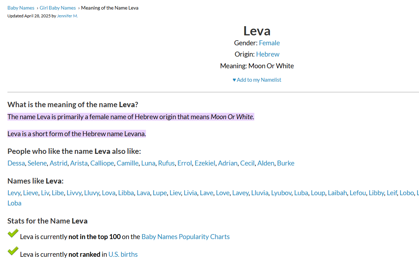The height and width of the screenshot is (261, 419).
Task: Click the green checkmark beside top 100 stat
Action: tap(13, 233)
